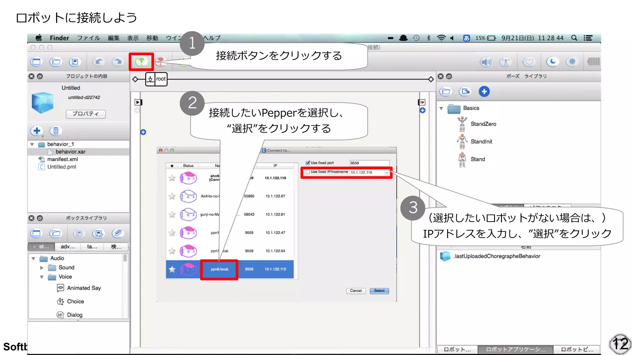Open the Finder menu
632x355 pixels.
[x=60, y=38]
